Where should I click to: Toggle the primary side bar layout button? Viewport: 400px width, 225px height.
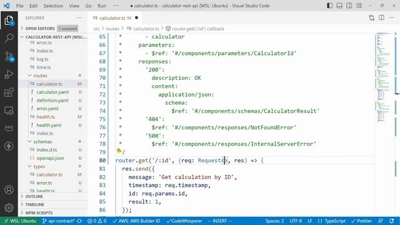[x=329, y=6]
